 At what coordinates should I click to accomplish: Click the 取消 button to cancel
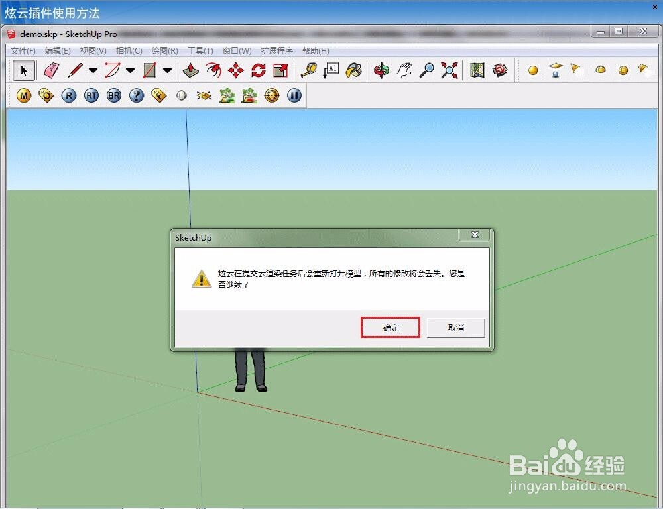coord(455,327)
